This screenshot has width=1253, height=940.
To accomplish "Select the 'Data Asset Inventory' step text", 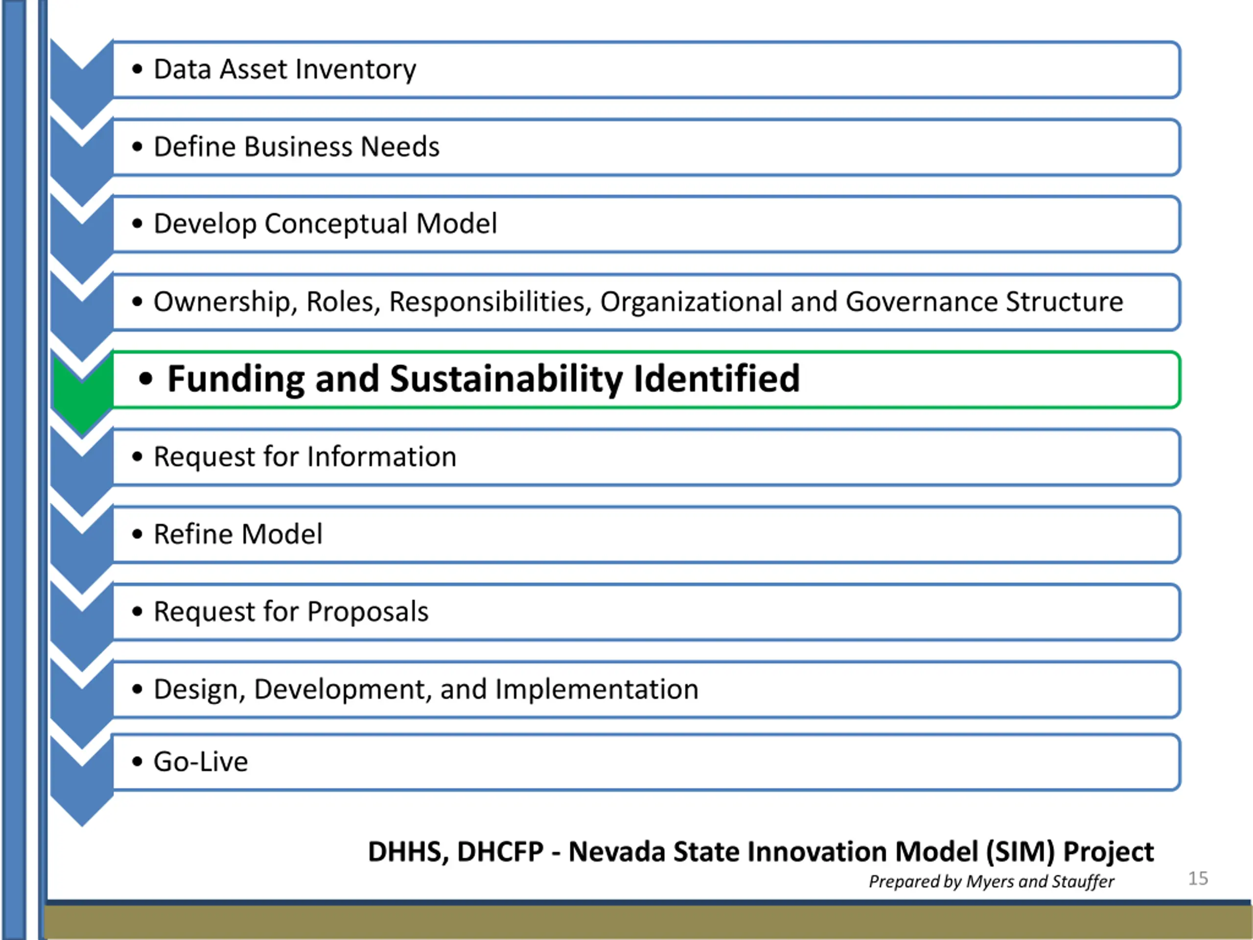I will 284,70.
